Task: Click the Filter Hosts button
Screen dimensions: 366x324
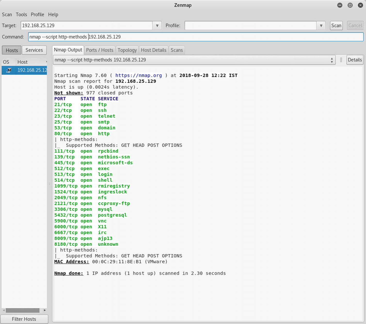Action: tap(24, 319)
